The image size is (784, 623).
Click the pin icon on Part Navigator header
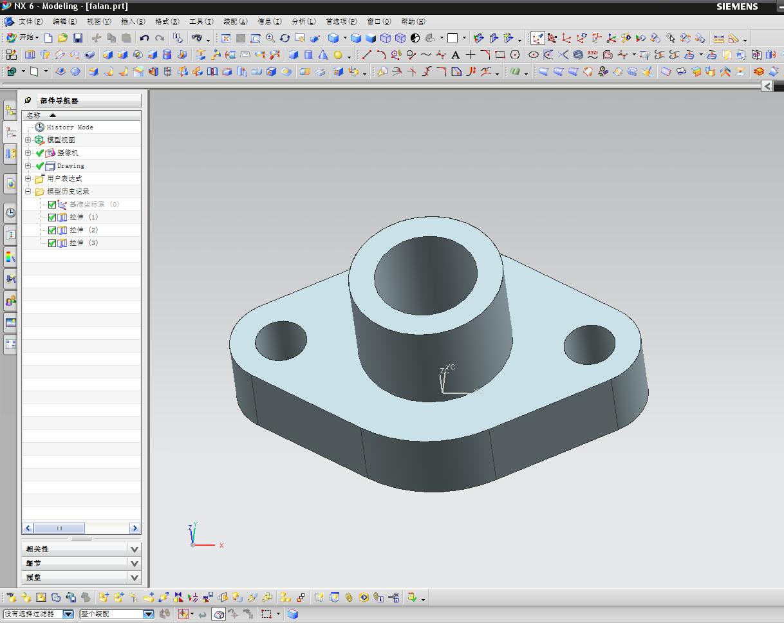[28, 100]
